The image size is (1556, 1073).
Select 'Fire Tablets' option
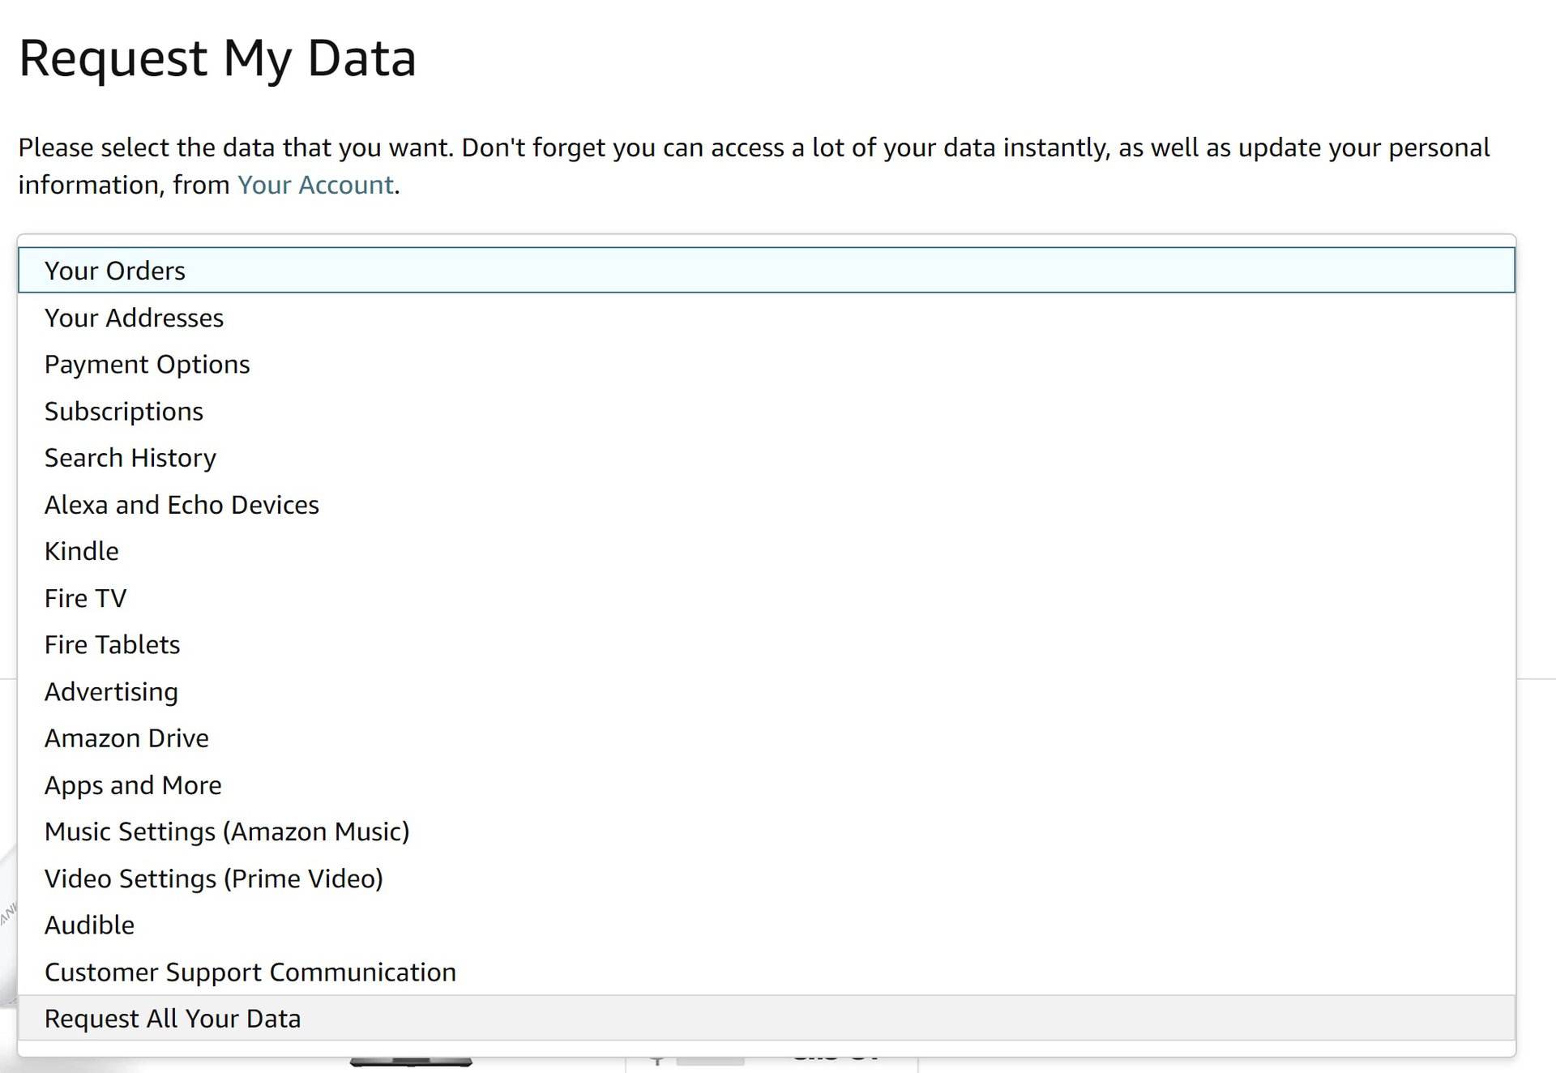coord(766,644)
